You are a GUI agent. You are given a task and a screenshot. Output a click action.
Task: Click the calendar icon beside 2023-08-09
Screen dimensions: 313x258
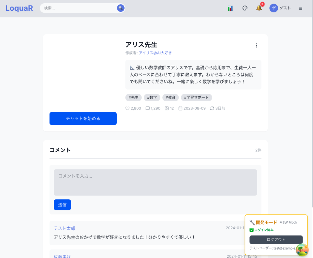(180, 108)
